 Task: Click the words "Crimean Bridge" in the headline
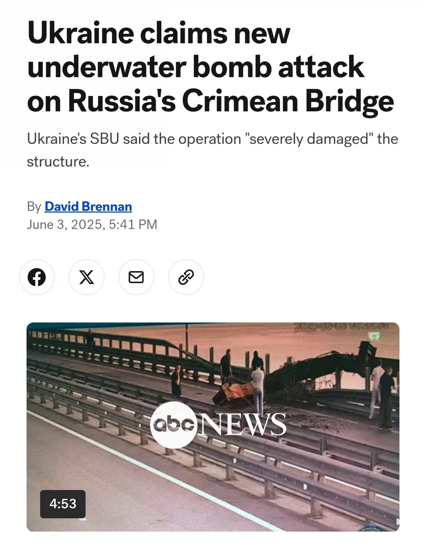point(288,100)
